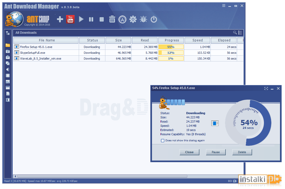Viewport: 285px width, 189px height.
Task: Select the second sidebar category icon
Action: [8, 51]
